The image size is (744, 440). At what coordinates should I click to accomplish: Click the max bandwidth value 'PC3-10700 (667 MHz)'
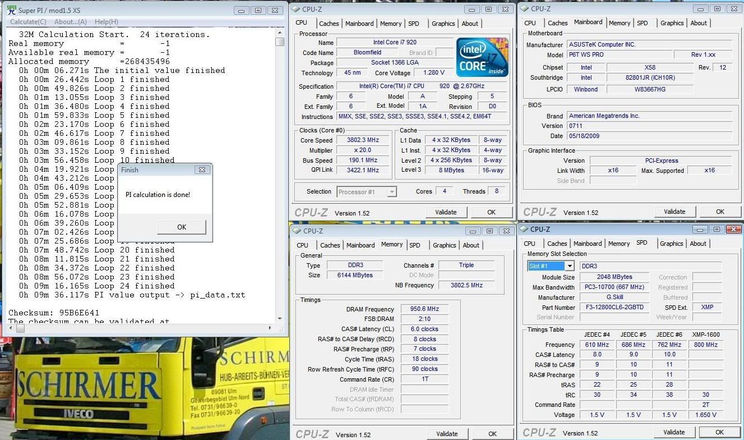click(614, 287)
